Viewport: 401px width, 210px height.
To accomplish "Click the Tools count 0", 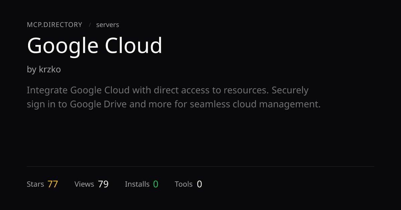I will 199,184.
